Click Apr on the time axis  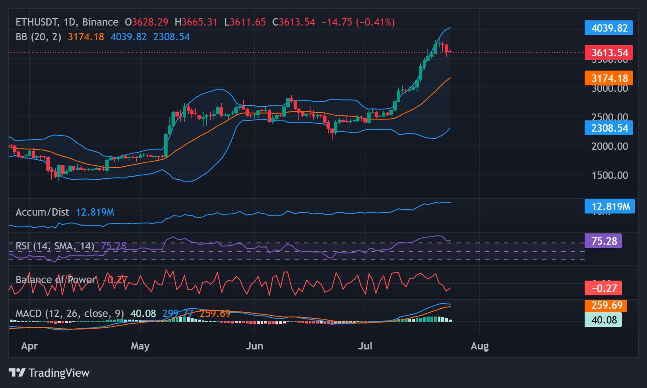[x=29, y=346]
